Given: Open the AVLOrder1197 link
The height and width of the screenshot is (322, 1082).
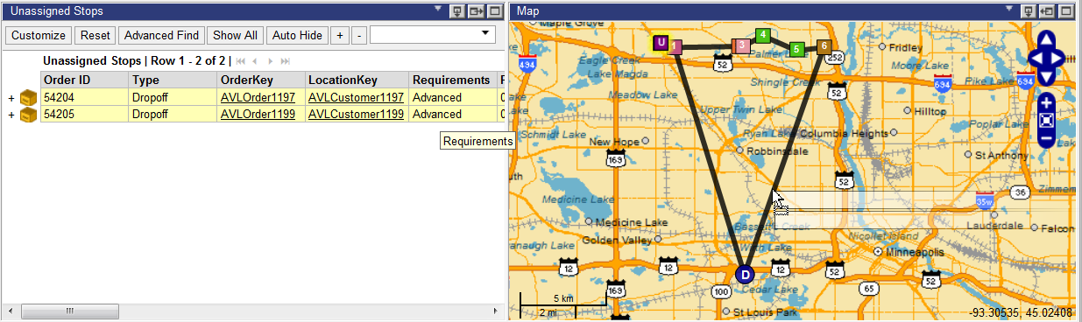Looking at the screenshot, I should [x=258, y=98].
